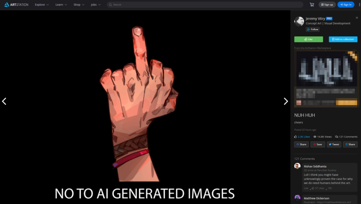Open the shopping cart icon
Image resolution: width=361 pixels, height=204 pixels.
point(312,5)
